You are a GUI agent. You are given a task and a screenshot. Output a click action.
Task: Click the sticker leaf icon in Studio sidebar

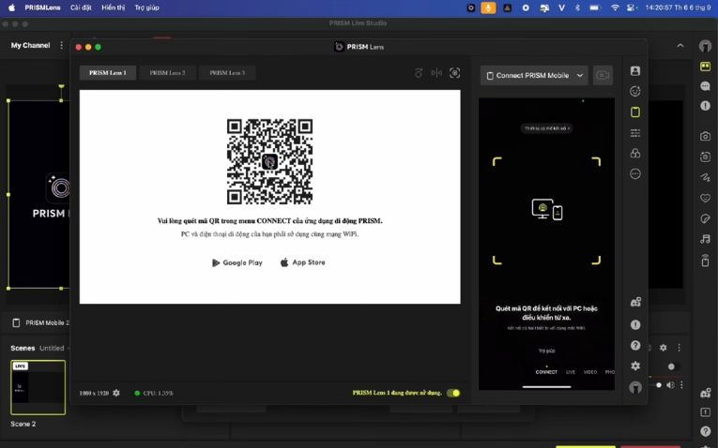(705, 218)
